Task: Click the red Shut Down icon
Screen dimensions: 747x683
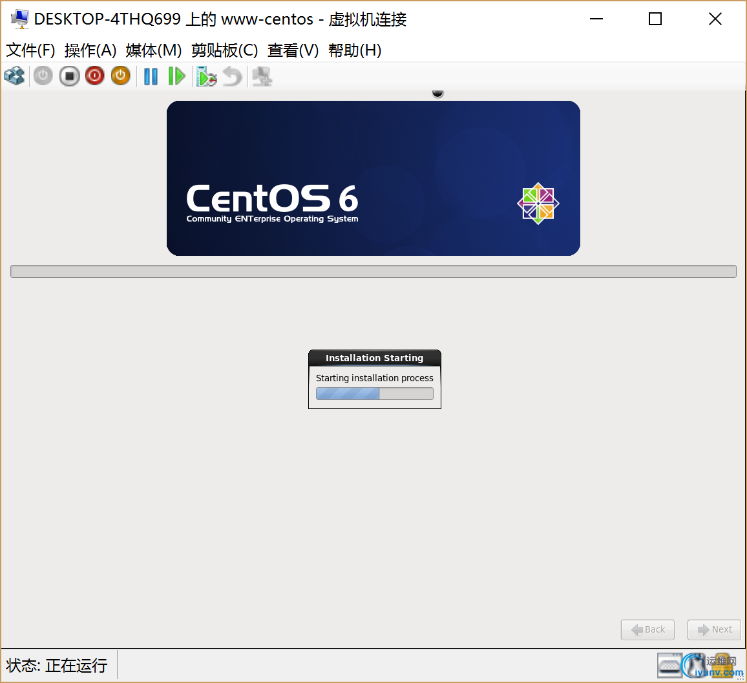Action: 95,76
